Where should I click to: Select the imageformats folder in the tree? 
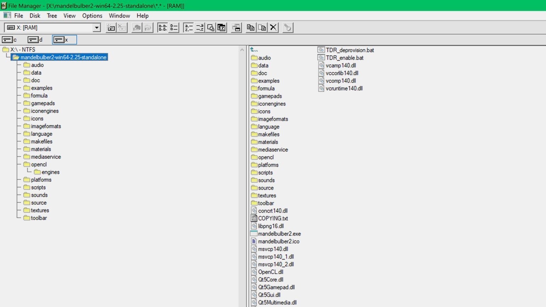42,126
